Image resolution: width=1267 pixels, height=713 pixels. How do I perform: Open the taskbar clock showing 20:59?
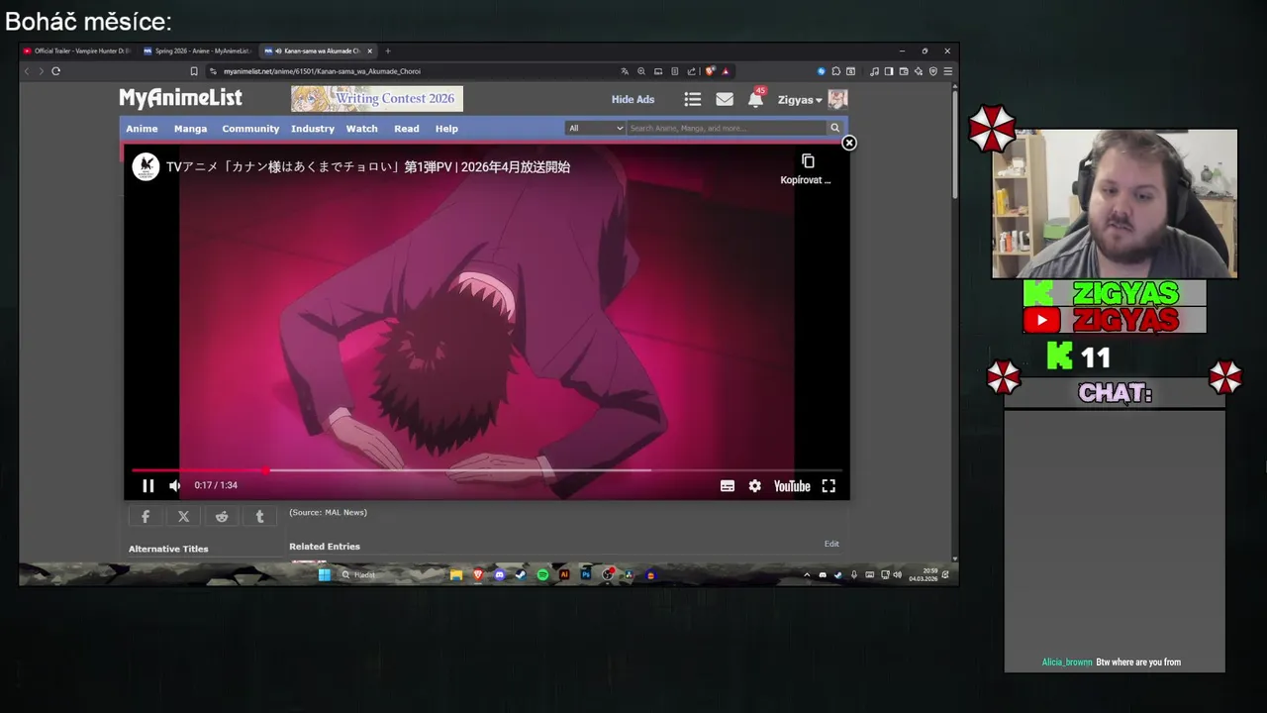click(x=924, y=574)
